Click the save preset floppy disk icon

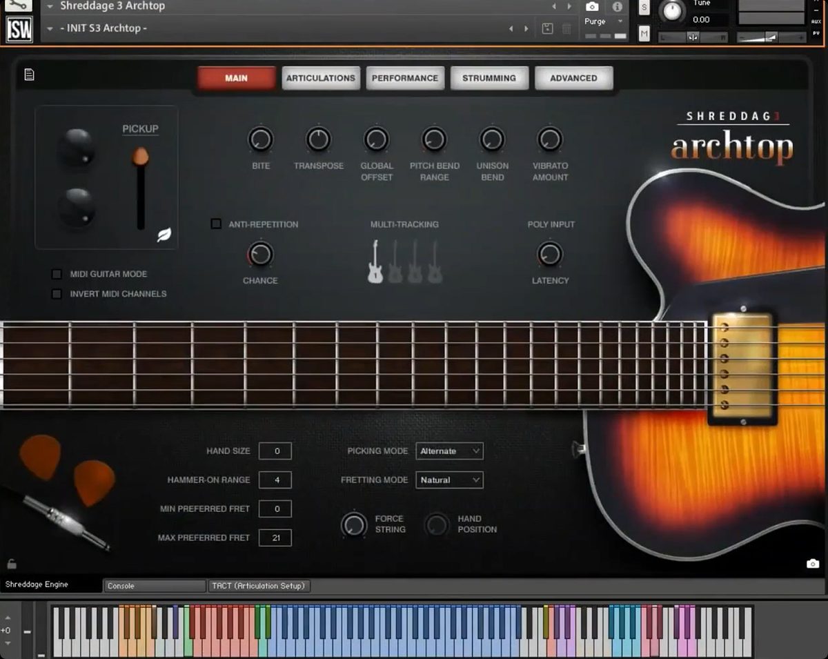(547, 28)
